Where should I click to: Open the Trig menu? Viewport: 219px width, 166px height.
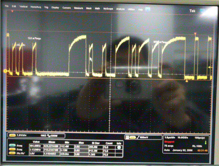(x=46, y=7)
